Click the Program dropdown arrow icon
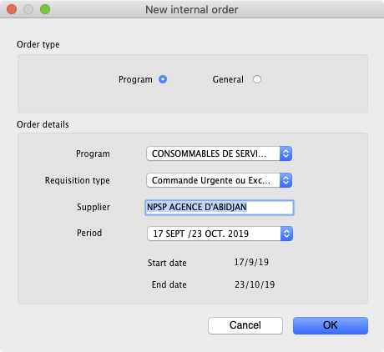The image size is (384, 352). (285, 153)
